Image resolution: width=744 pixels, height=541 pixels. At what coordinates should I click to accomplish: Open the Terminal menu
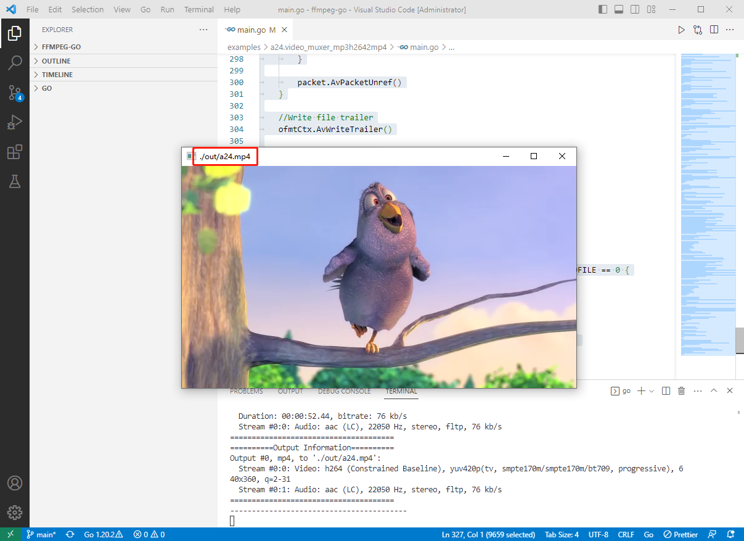[x=199, y=9]
